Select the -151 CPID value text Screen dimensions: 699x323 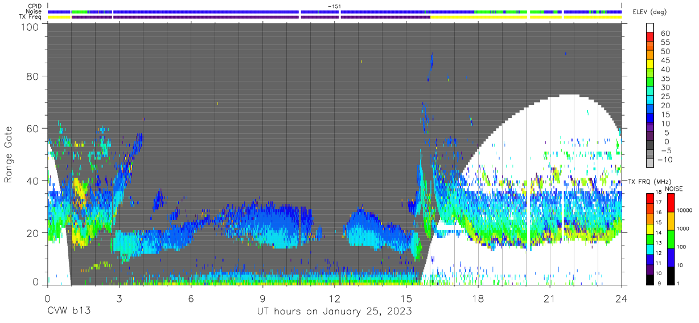coord(334,6)
